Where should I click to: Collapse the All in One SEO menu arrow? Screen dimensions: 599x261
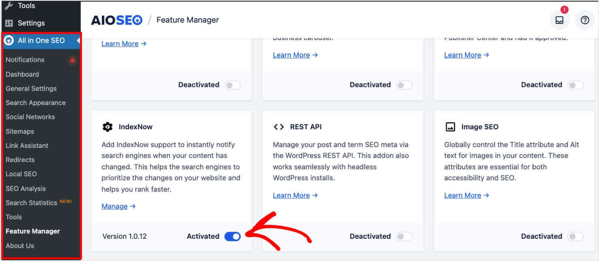coord(77,40)
